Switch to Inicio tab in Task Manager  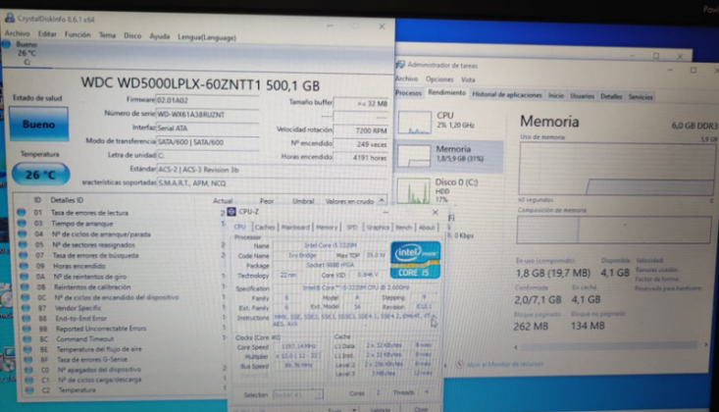[x=556, y=95]
